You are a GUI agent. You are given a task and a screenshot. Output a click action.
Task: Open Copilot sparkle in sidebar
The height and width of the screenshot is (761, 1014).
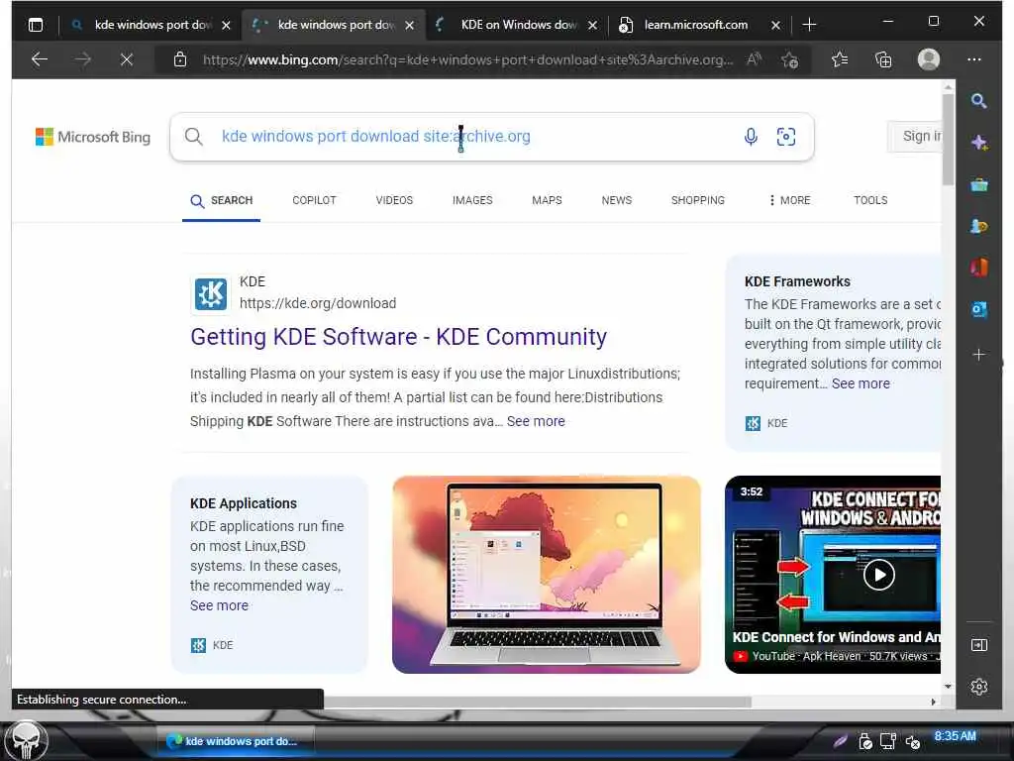point(979,143)
